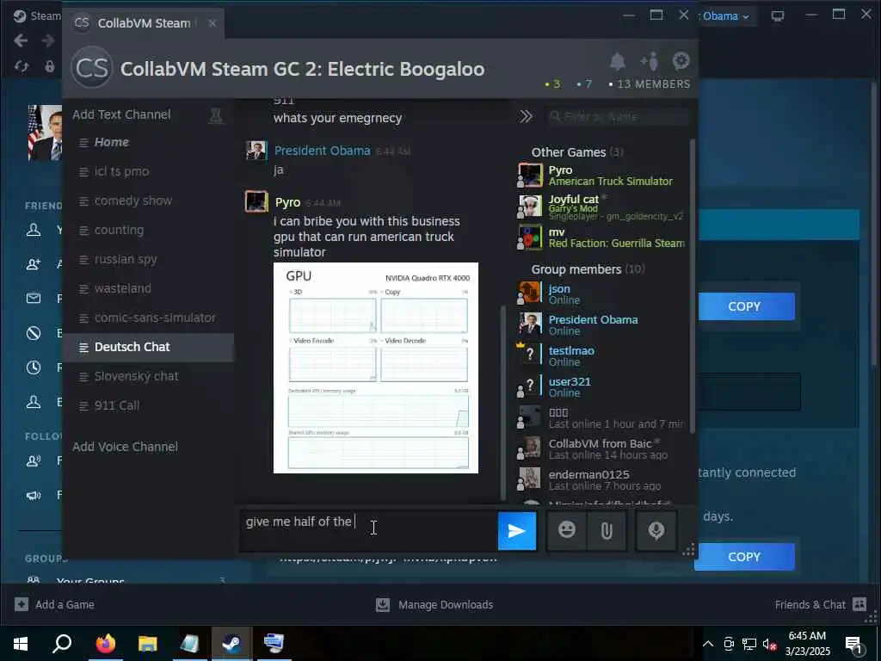Click Steam page refresh icon
The image size is (881, 661).
[x=22, y=66]
